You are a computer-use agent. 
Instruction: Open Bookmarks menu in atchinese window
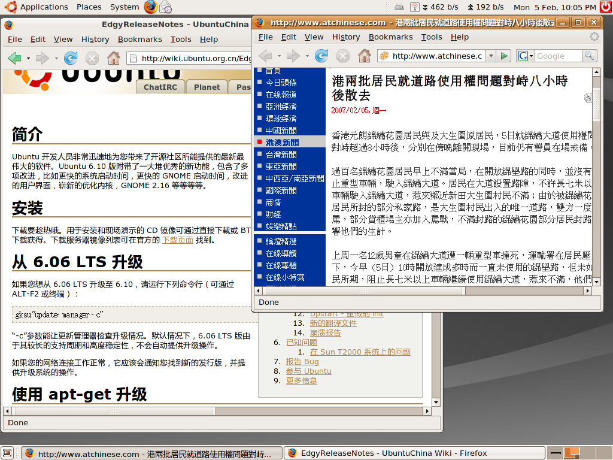point(390,37)
